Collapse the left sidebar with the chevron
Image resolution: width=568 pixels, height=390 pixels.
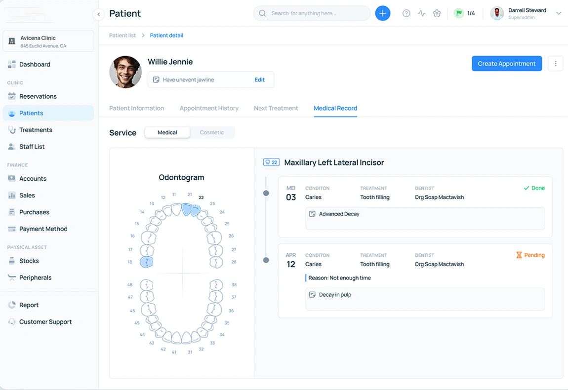click(98, 14)
